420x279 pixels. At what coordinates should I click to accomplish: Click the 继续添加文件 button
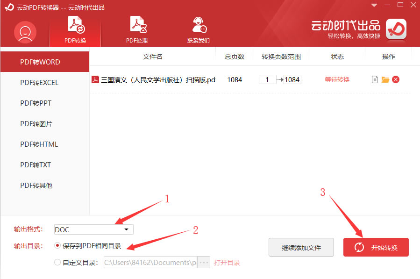[301, 247]
